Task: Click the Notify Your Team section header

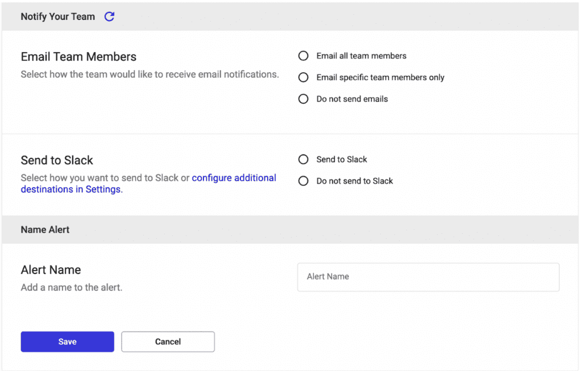Action: click(58, 16)
